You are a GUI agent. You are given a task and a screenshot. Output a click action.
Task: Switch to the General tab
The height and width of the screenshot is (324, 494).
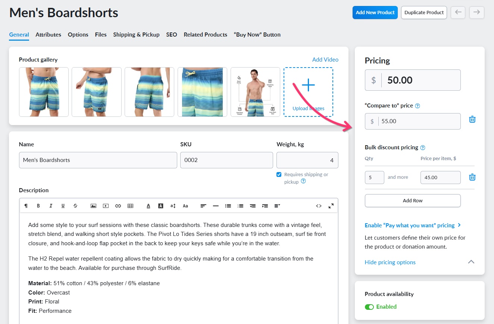pos(19,35)
